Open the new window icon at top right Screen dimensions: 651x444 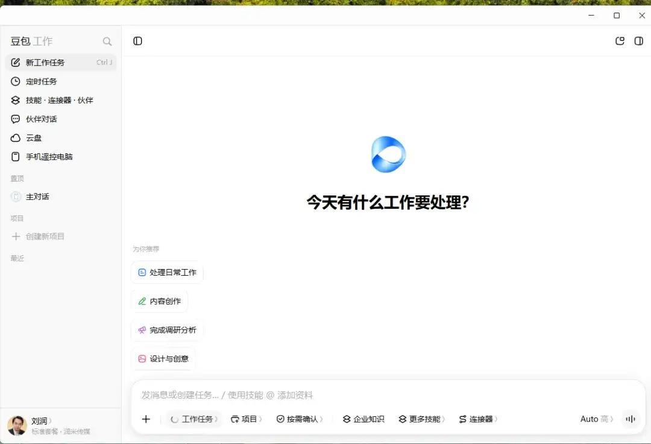[620, 41]
